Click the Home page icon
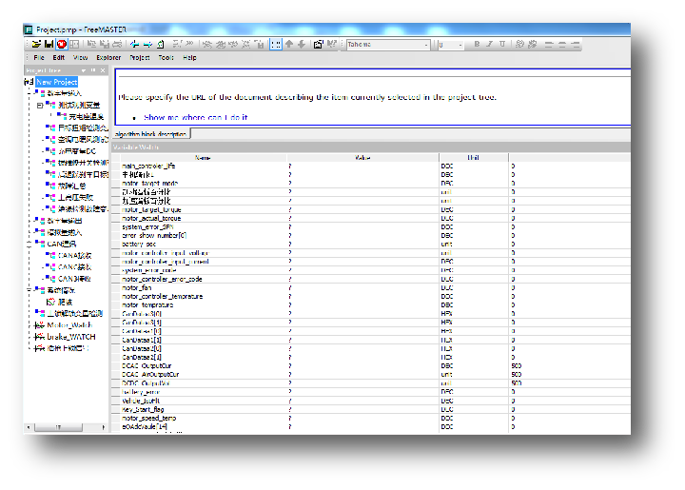The height and width of the screenshot is (490, 685). pos(161,44)
